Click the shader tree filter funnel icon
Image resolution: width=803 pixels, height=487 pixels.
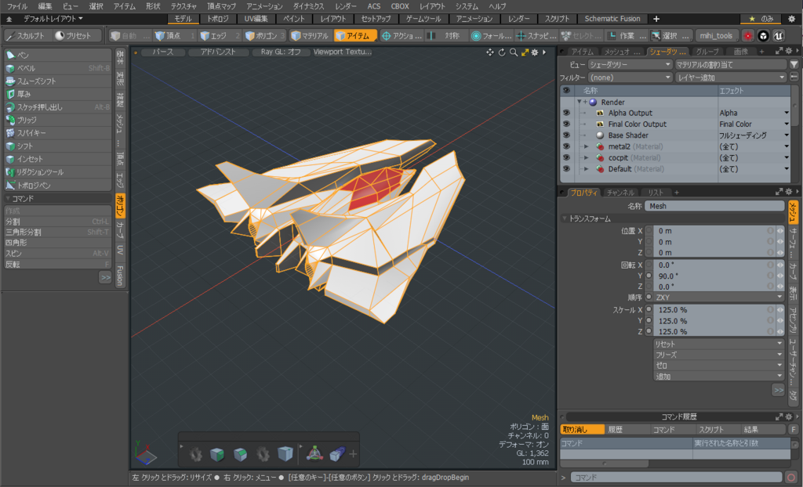tap(794, 64)
